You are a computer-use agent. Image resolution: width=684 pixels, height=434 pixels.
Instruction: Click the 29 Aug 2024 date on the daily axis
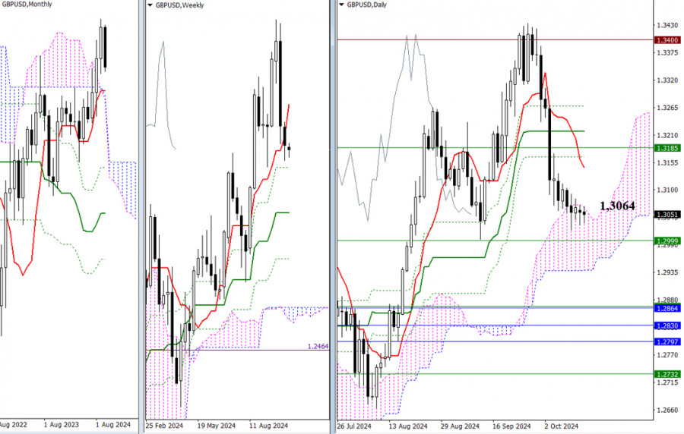[460, 426]
